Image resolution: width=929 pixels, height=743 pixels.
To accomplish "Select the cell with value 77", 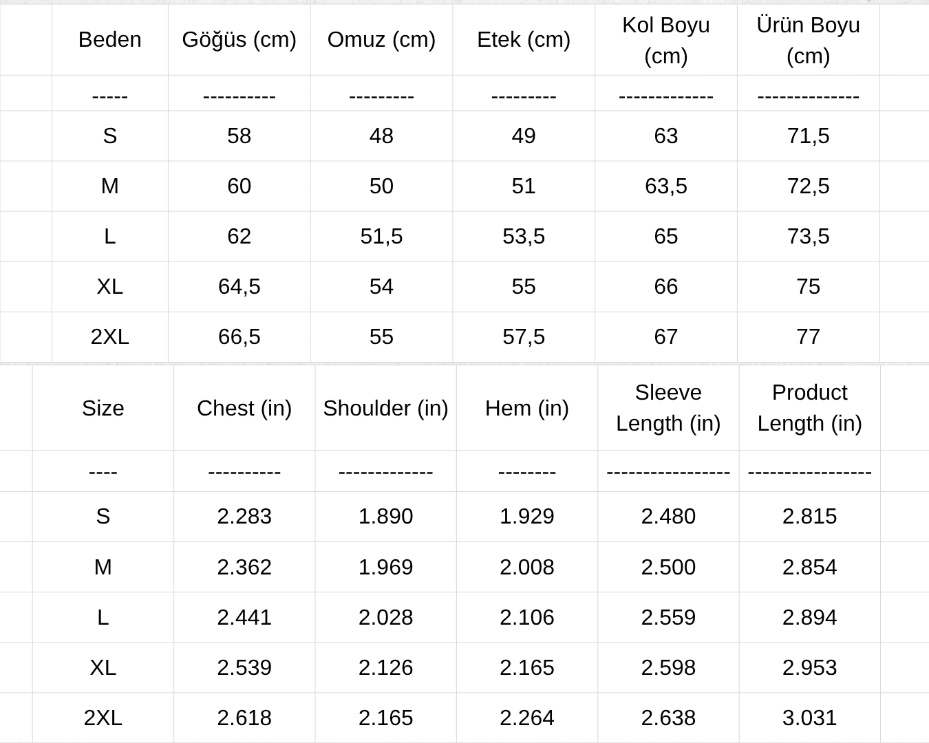I will pyautogui.click(x=808, y=336).
